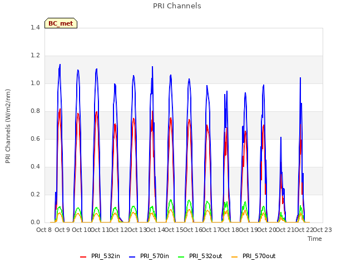Click the Oct 22 x-axis tick label
The image size is (356, 267).
[x=304, y=230]
